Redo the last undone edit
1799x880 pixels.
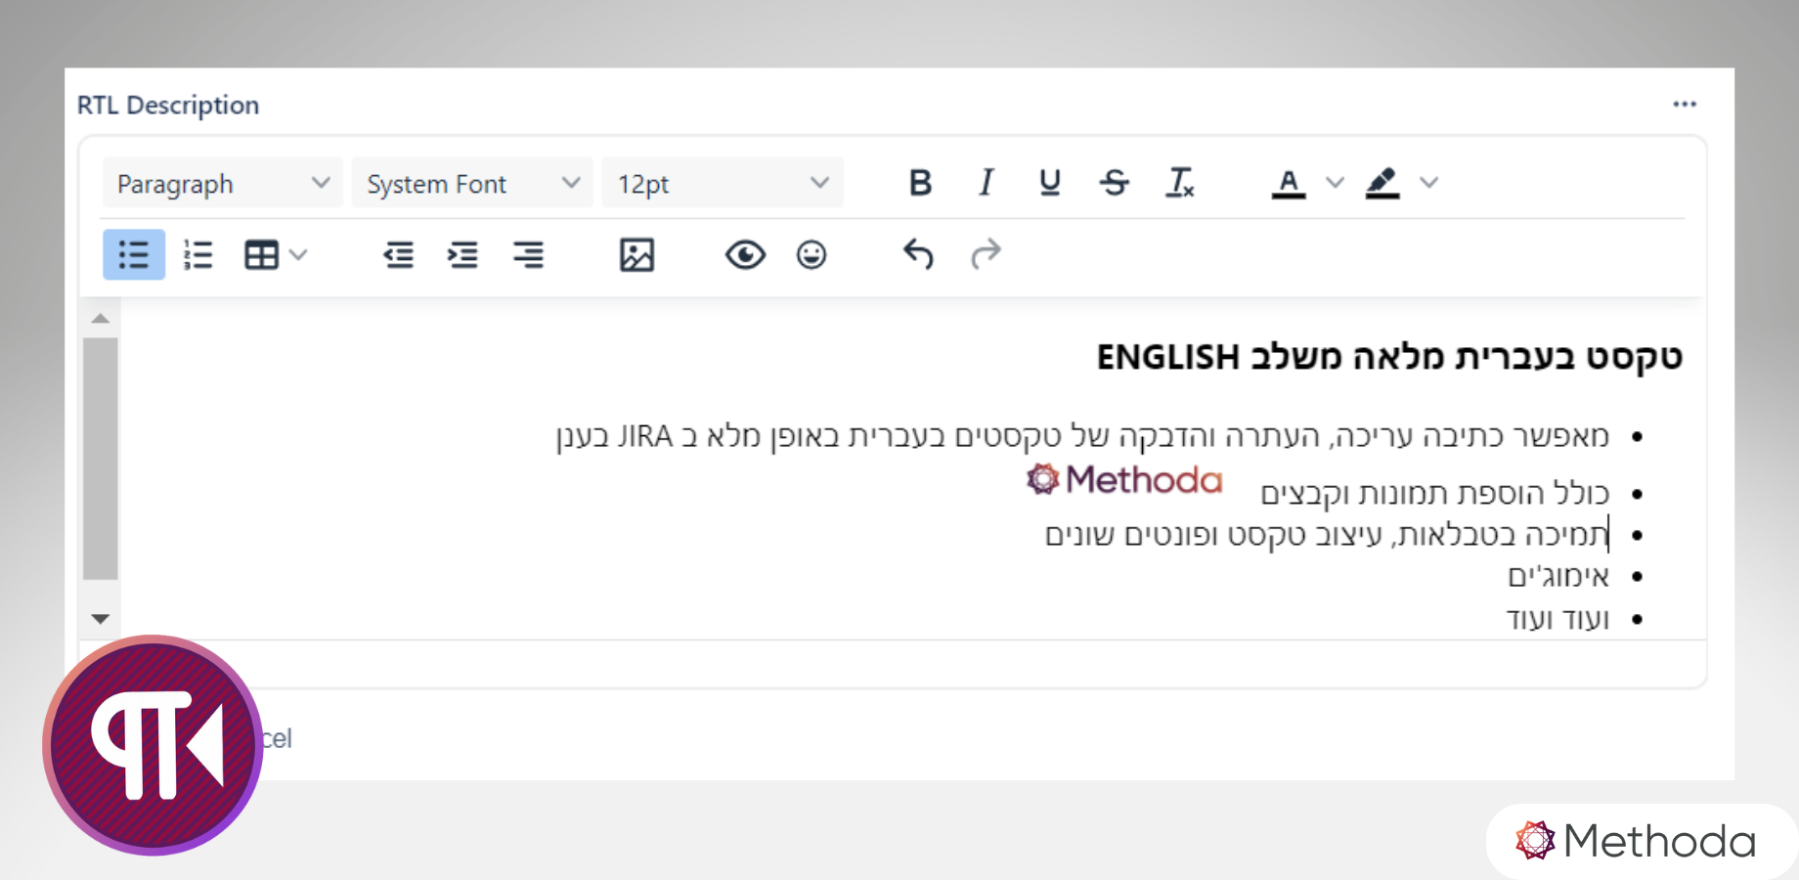click(x=986, y=254)
